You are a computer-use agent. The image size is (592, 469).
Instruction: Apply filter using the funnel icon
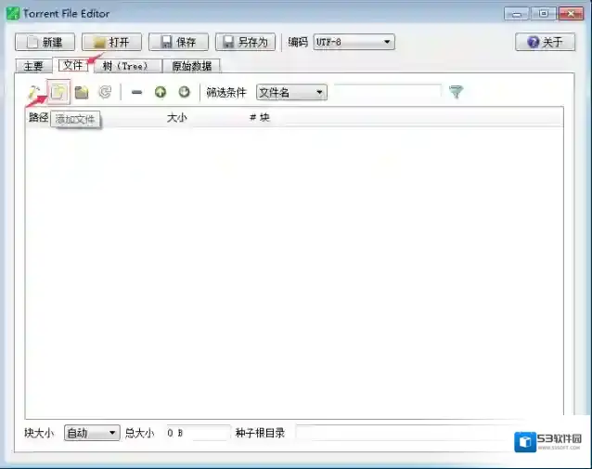456,92
